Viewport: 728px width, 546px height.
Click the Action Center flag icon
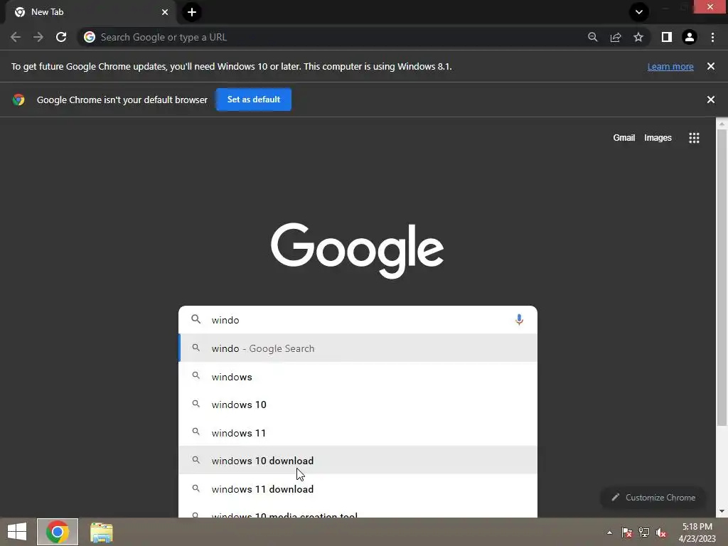[x=627, y=532]
